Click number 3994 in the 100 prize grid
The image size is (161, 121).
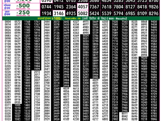click(66, 86)
